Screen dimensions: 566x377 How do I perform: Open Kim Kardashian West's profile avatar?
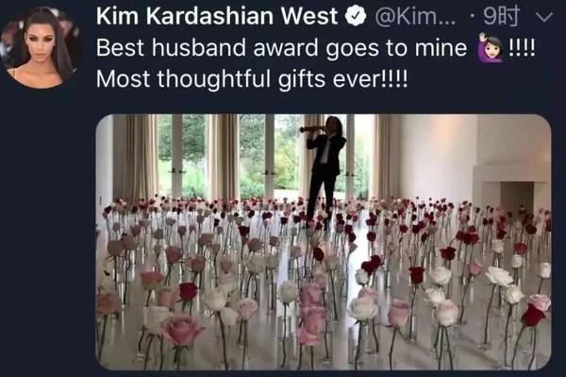[42, 47]
